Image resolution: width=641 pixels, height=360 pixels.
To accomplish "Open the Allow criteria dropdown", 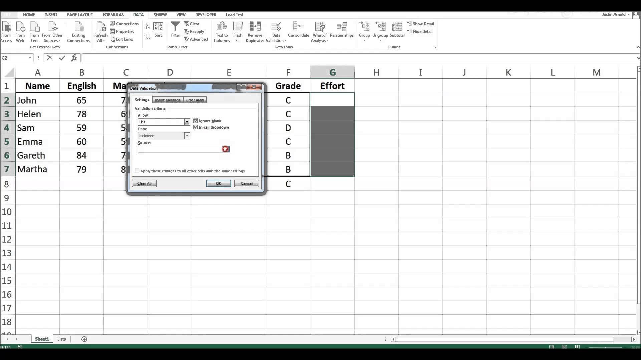I will [187, 122].
